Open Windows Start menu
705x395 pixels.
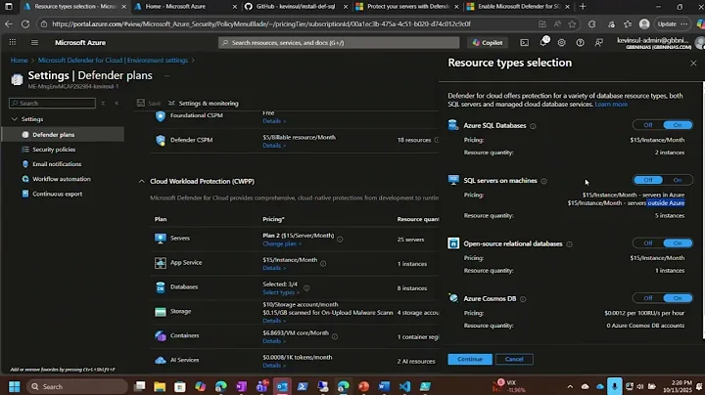pyautogui.click(x=15, y=386)
